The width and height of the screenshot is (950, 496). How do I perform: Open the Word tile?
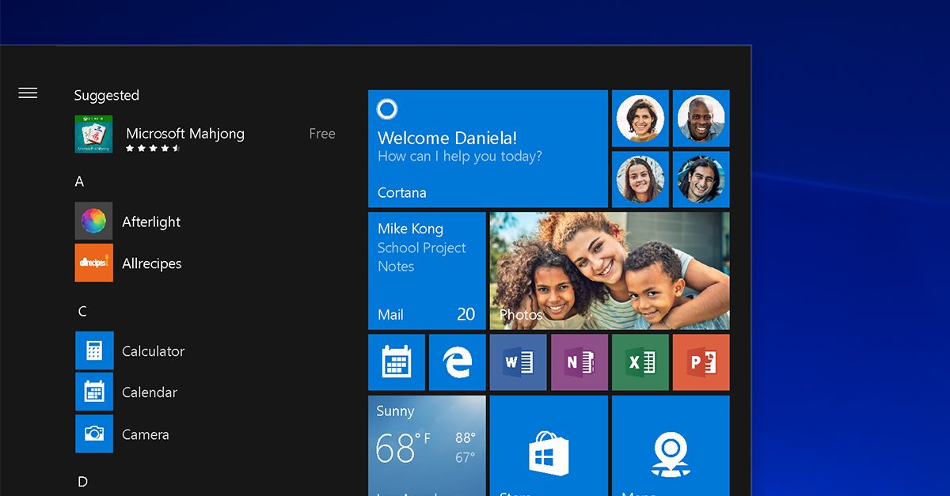coord(519,362)
